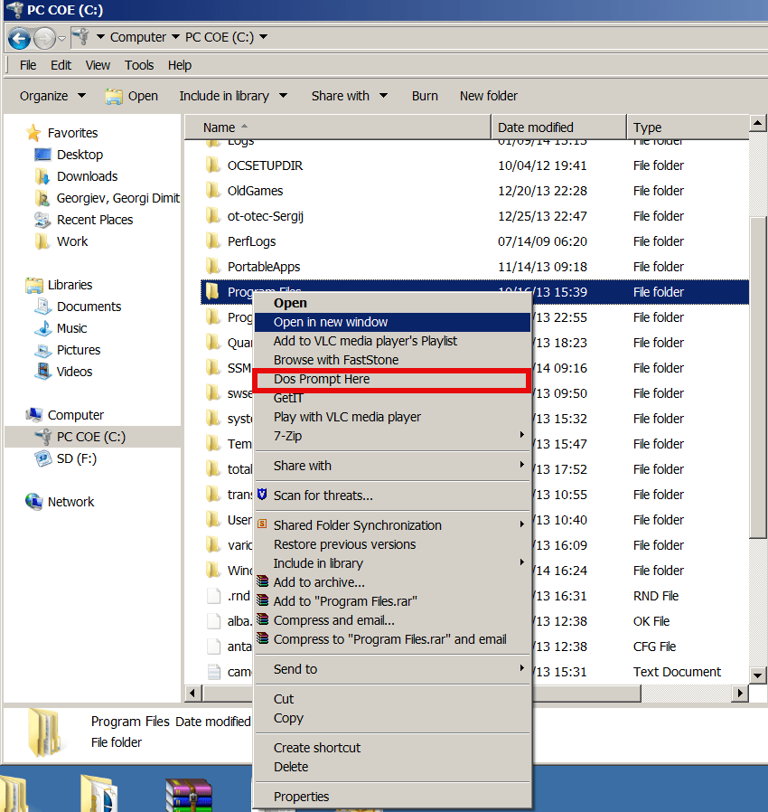768x812 pixels.
Task: Click the Computer icon in navigation pane
Action: 34,415
